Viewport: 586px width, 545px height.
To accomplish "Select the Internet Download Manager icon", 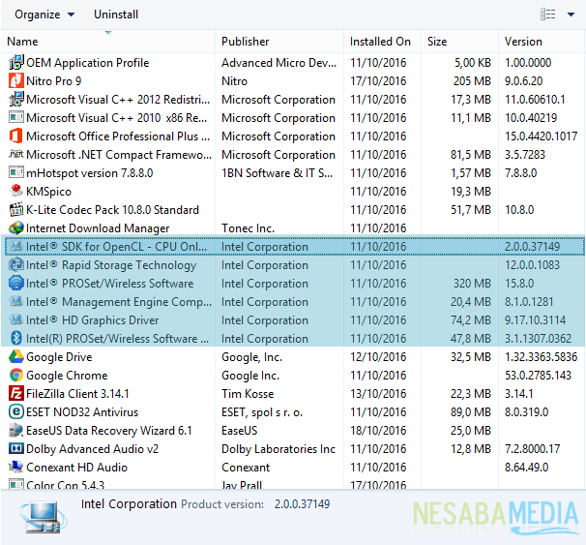I will (x=16, y=227).
